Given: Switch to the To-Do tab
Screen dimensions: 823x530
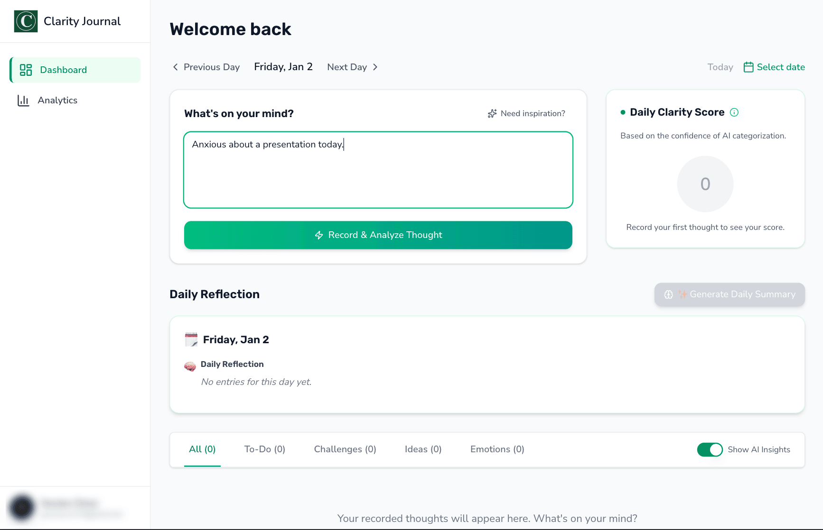Looking at the screenshot, I should (264, 449).
